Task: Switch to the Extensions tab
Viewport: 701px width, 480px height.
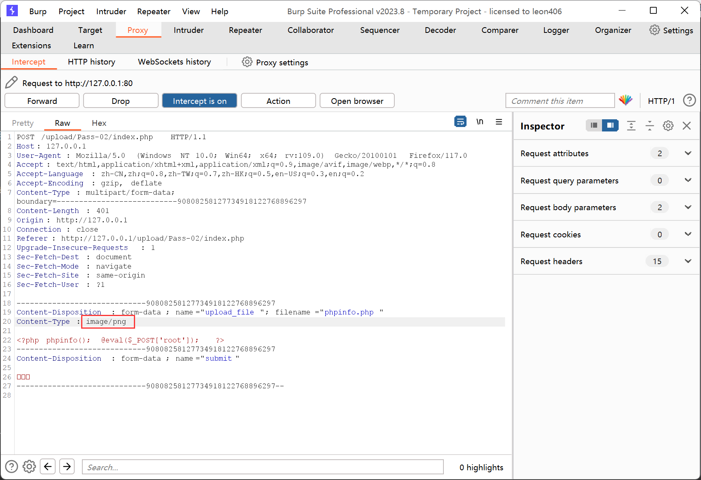Action: (x=32, y=45)
